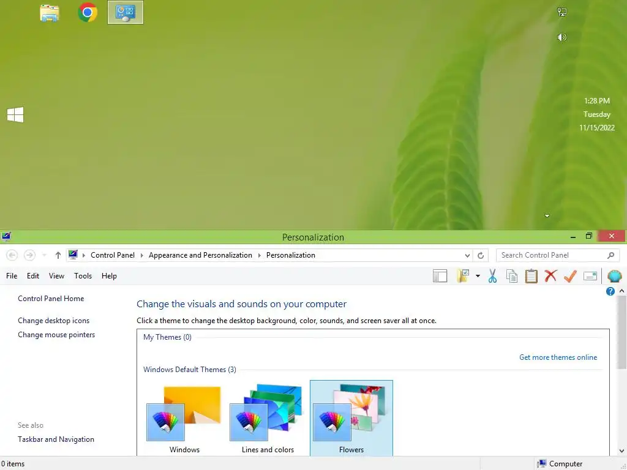Launch Google Chrome from taskbar

88,12
